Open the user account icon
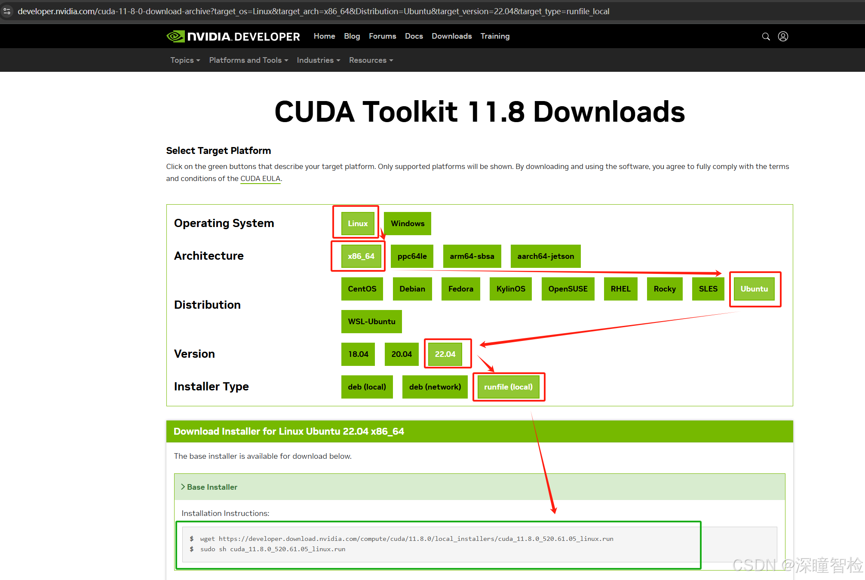This screenshot has width=865, height=580. (x=783, y=37)
